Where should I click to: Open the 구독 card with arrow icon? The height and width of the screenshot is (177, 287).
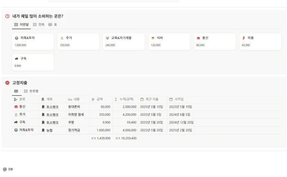33,62
